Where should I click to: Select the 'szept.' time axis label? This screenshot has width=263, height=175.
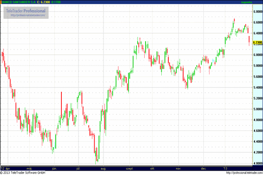coord(130,168)
